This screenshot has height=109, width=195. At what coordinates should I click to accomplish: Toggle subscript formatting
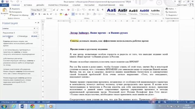[x=48, y=14]
